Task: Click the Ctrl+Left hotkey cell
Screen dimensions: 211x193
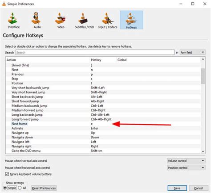Action: click(97, 106)
